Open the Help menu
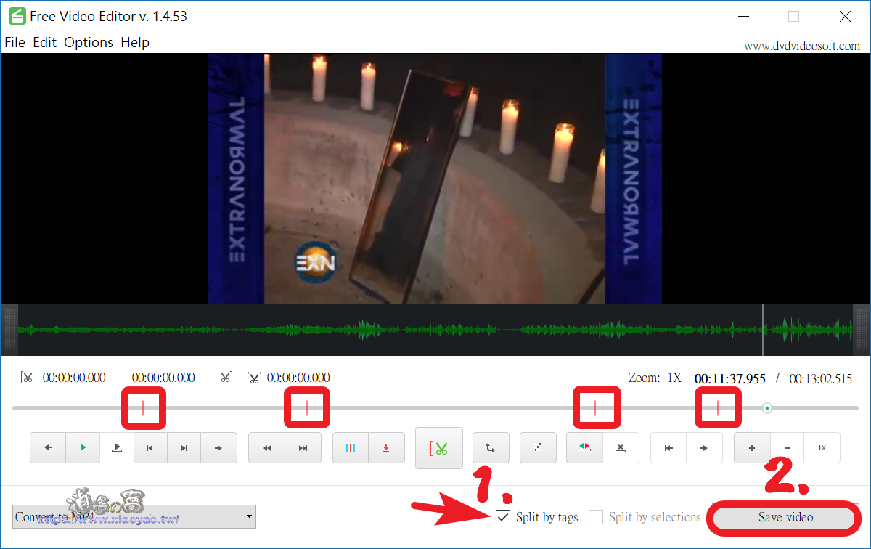 point(135,42)
